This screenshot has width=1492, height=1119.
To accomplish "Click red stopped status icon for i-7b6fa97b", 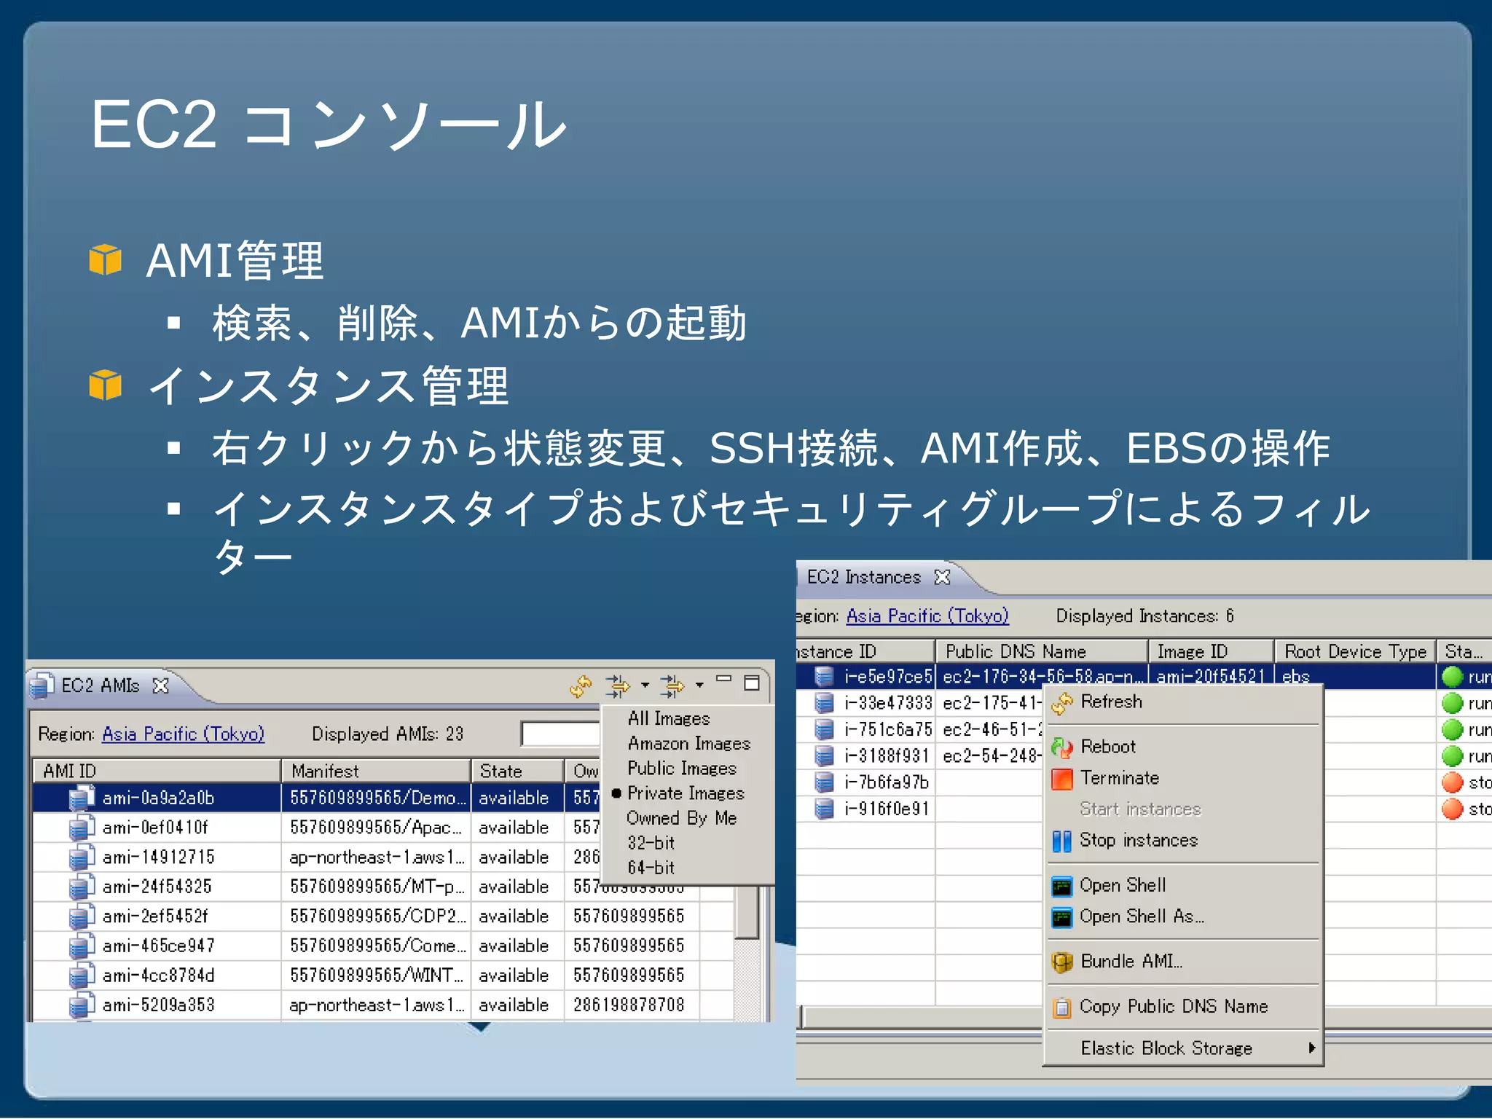I will [x=1453, y=782].
